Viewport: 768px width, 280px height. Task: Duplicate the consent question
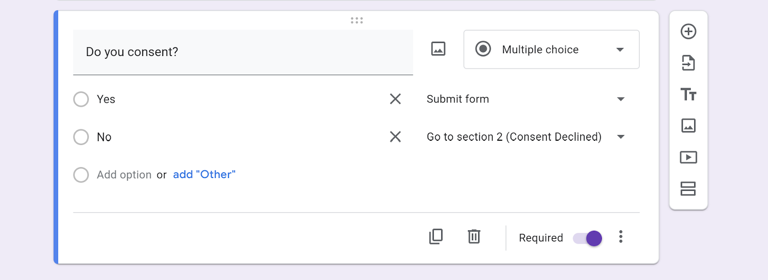click(436, 236)
